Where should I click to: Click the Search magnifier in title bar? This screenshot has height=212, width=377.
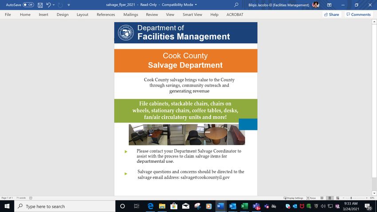pos(236,5)
